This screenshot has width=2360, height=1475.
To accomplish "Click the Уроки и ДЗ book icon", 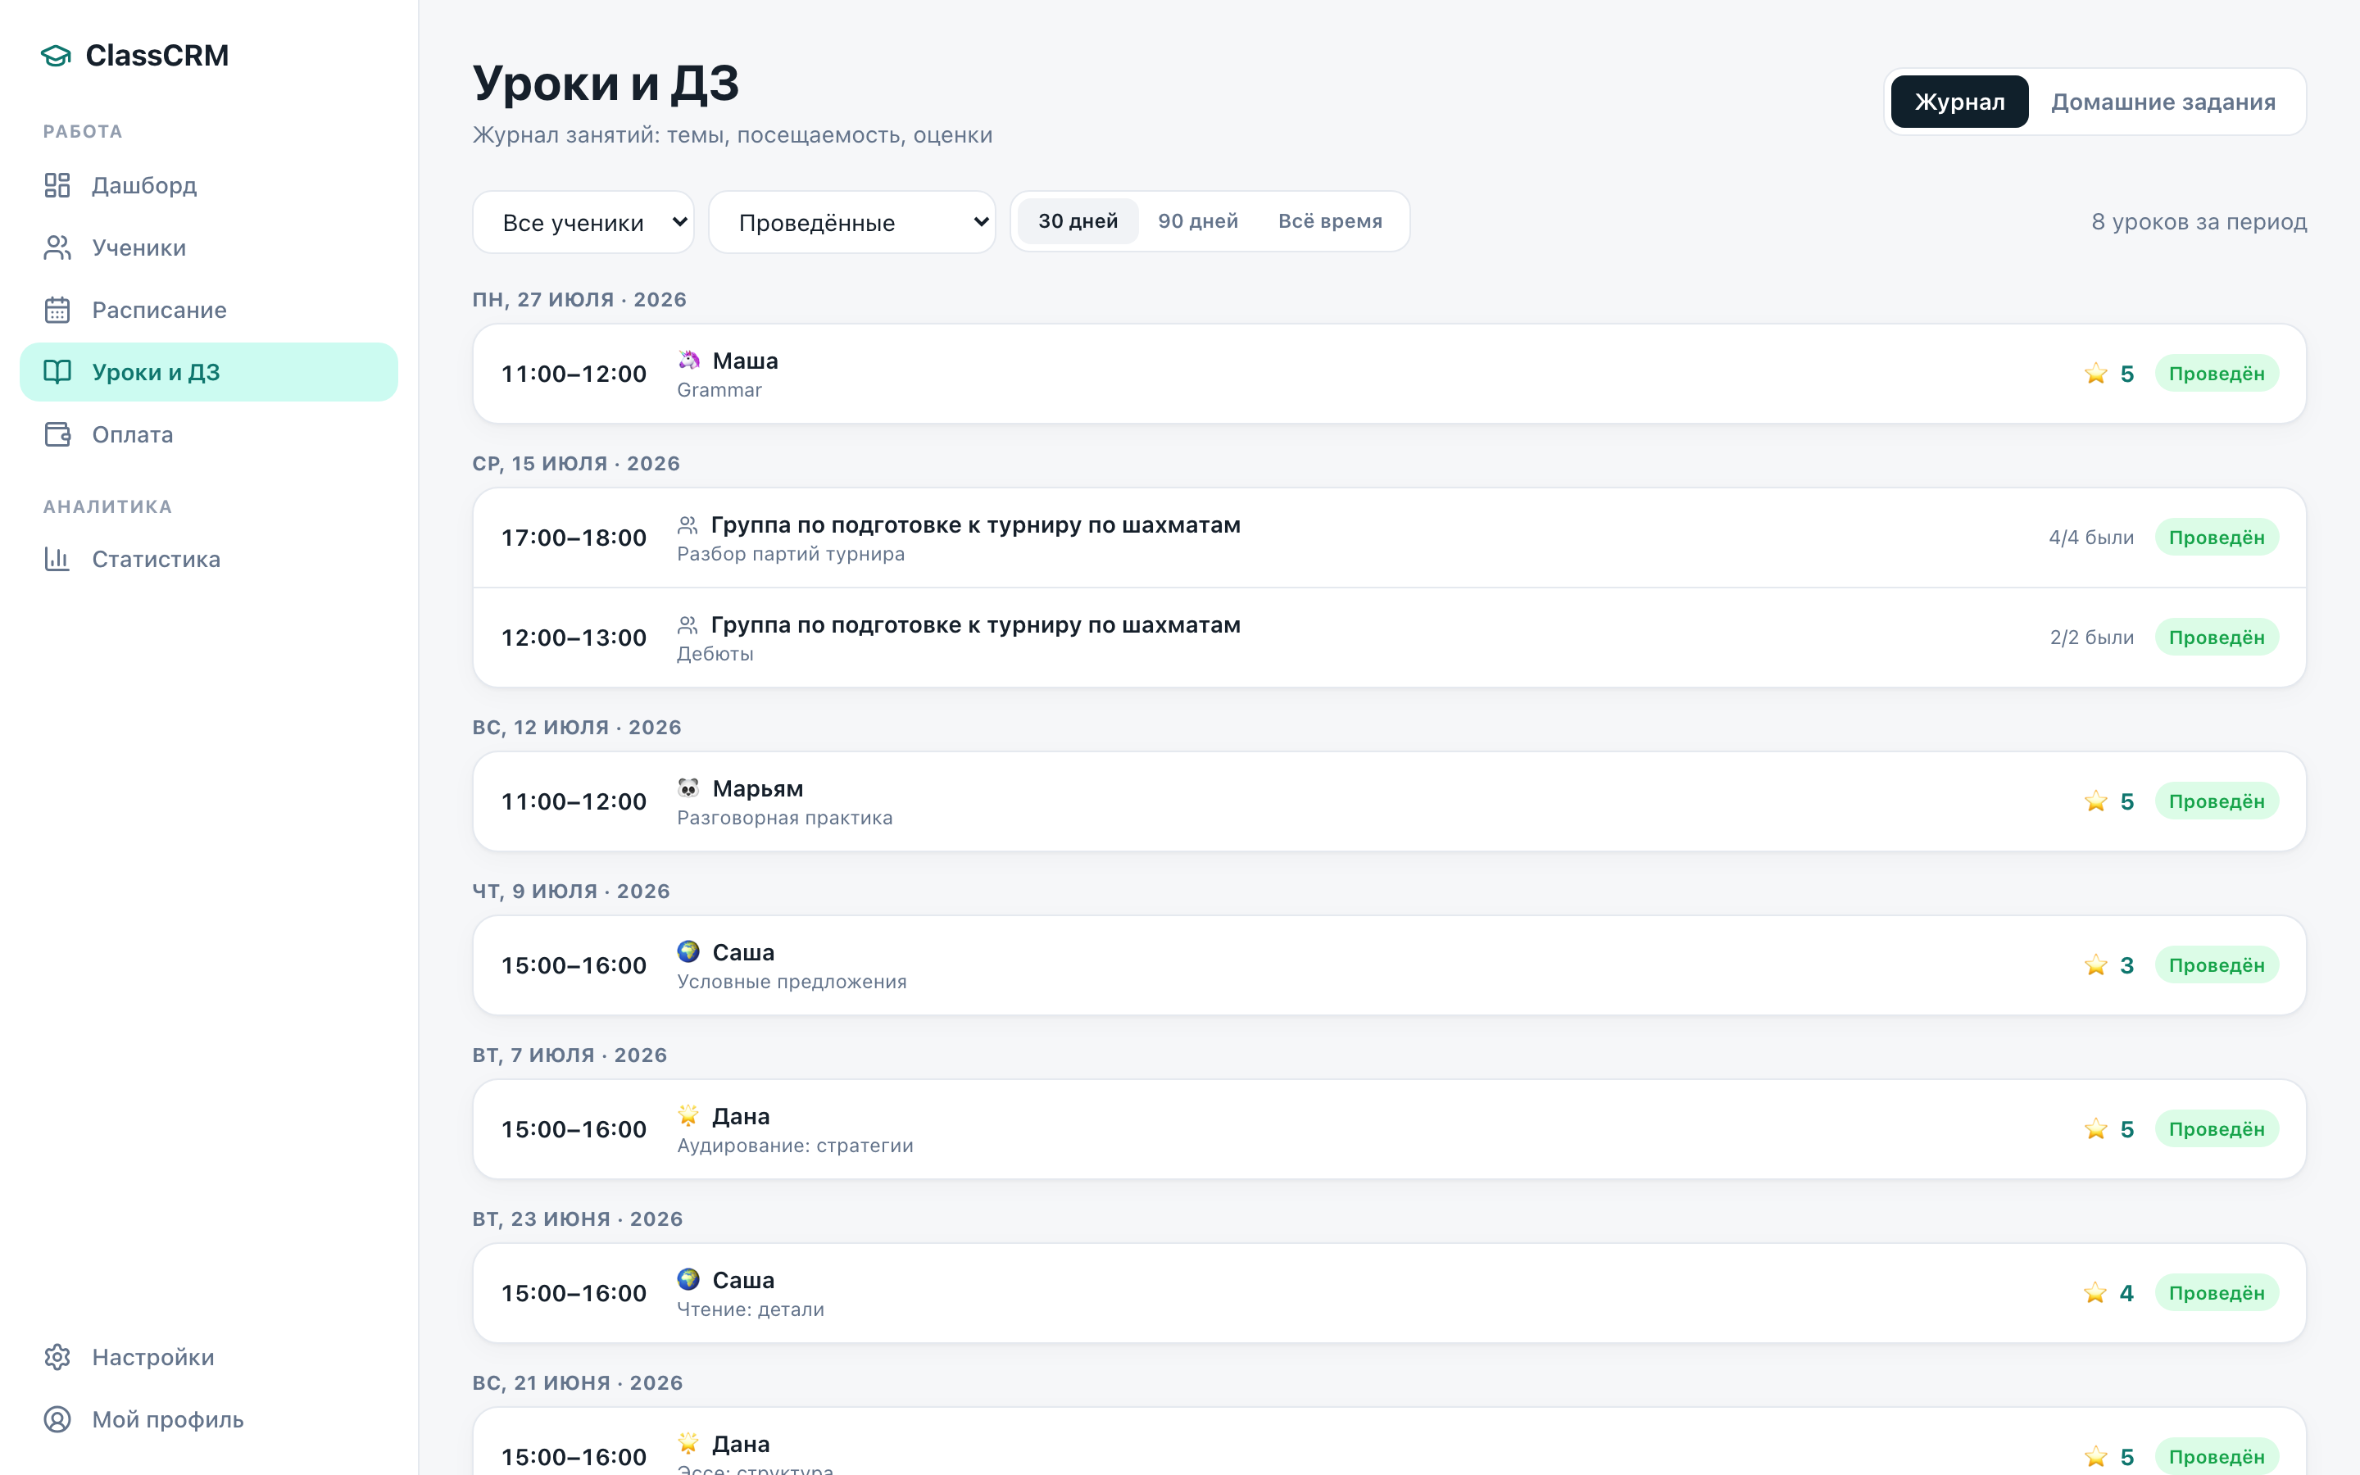I will pos(57,372).
